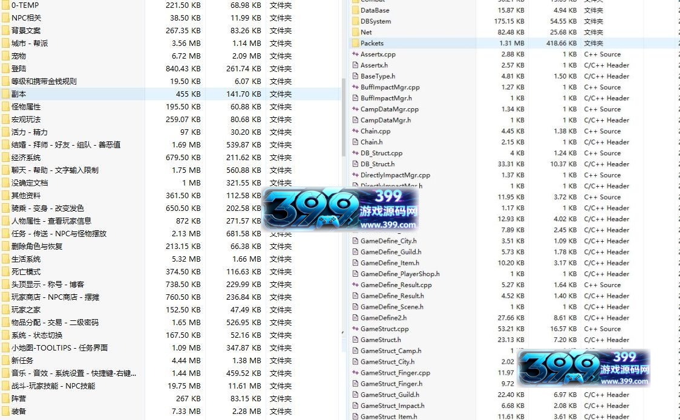Image resolution: width=680 pixels, height=420 pixels.
Task: Select the 新任务 folder
Action: (22, 360)
